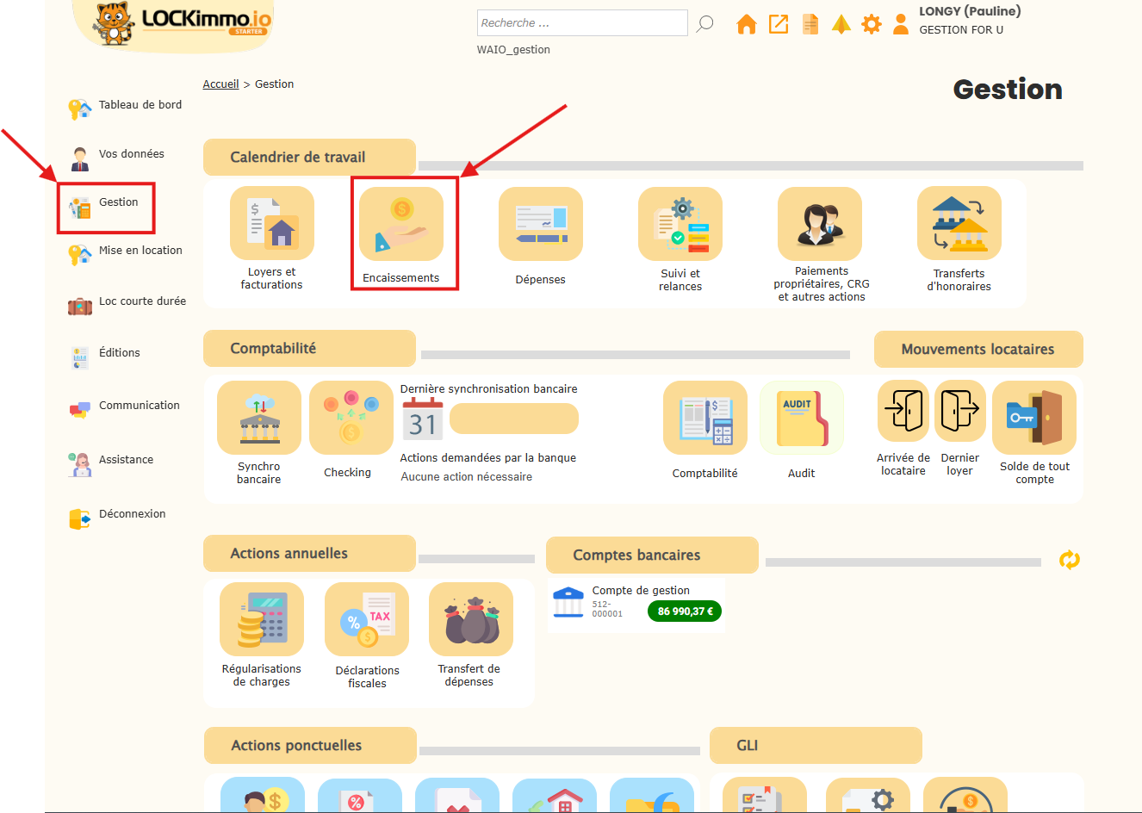Screen dimensions: 1142x813
Task: Open Mise en location menu item
Action: tap(140, 251)
